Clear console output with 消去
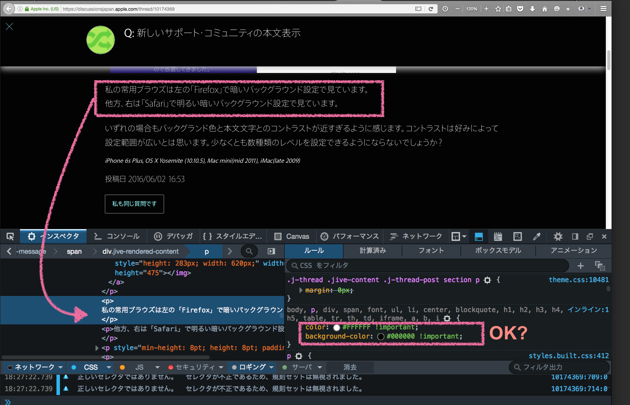This screenshot has width=630, height=405. (350, 367)
